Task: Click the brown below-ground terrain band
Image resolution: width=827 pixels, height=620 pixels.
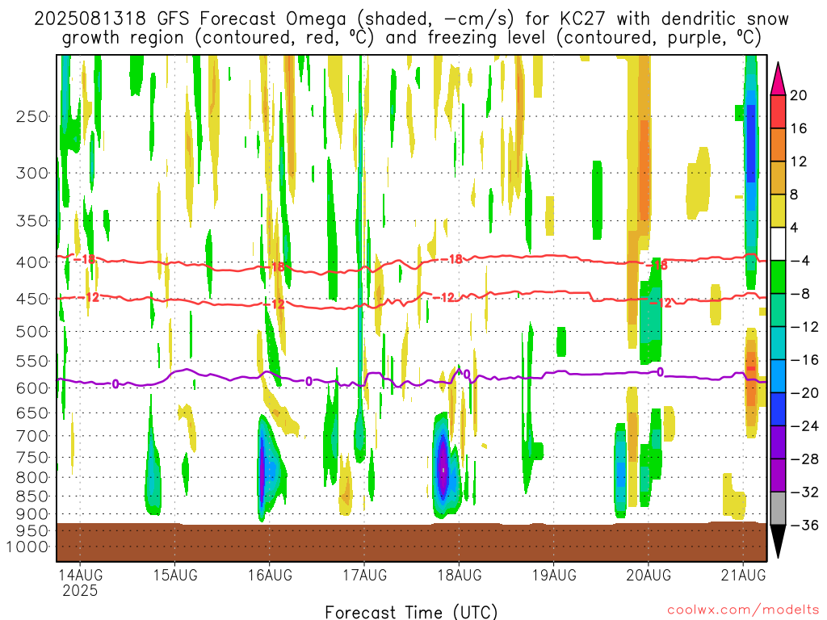Action: coord(411,542)
